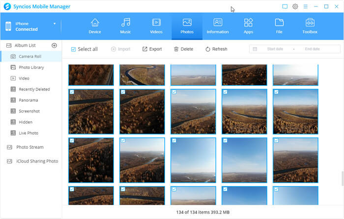Uncheck second photo in second row
Viewport: 344px width, 219px height.
tap(123, 92)
